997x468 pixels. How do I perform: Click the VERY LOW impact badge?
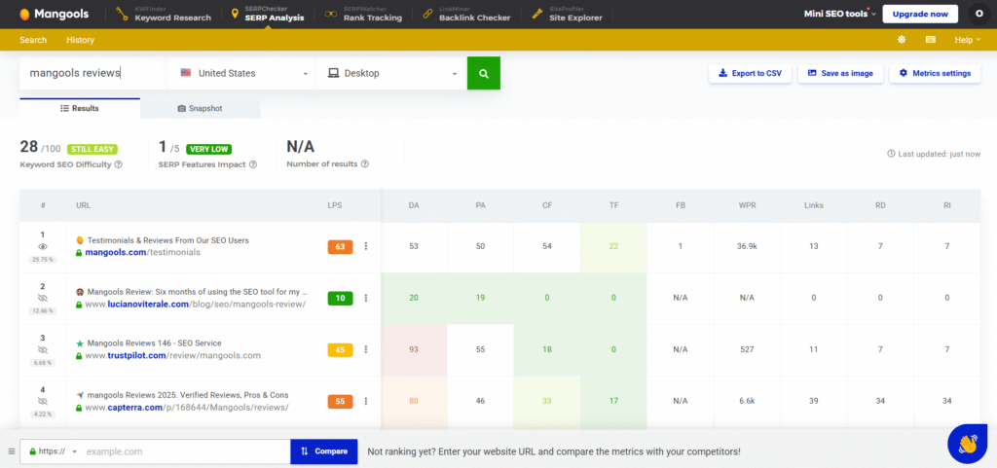pyautogui.click(x=208, y=149)
